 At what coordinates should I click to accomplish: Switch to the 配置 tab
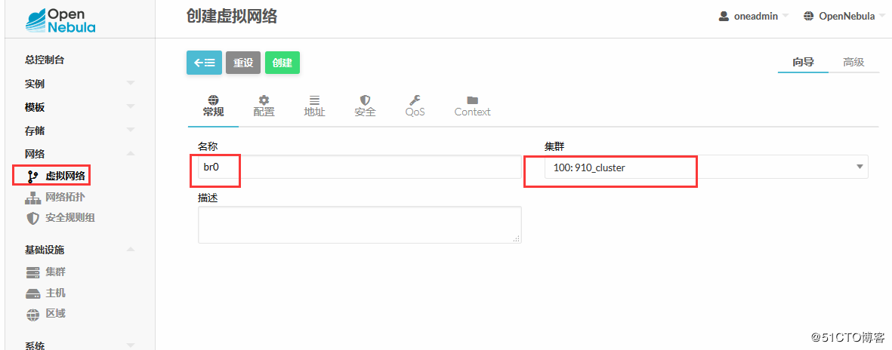click(264, 106)
